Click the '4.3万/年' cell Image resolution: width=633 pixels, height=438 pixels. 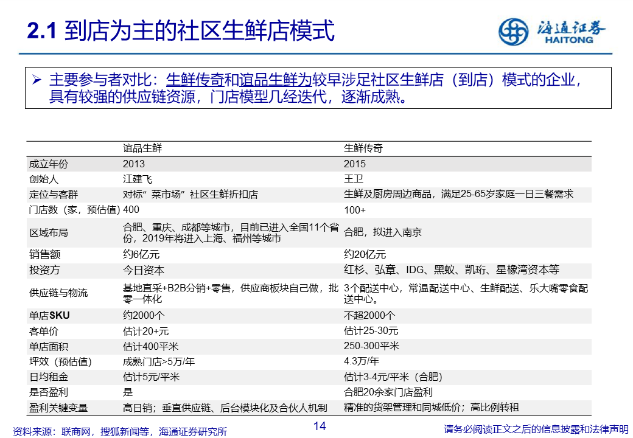(x=362, y=361)
